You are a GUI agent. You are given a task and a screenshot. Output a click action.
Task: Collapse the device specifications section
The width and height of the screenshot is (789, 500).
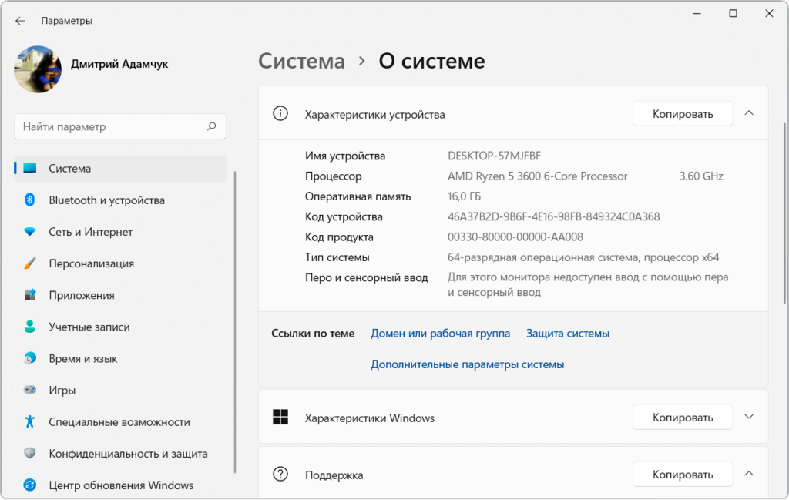[x=748, y=113]
